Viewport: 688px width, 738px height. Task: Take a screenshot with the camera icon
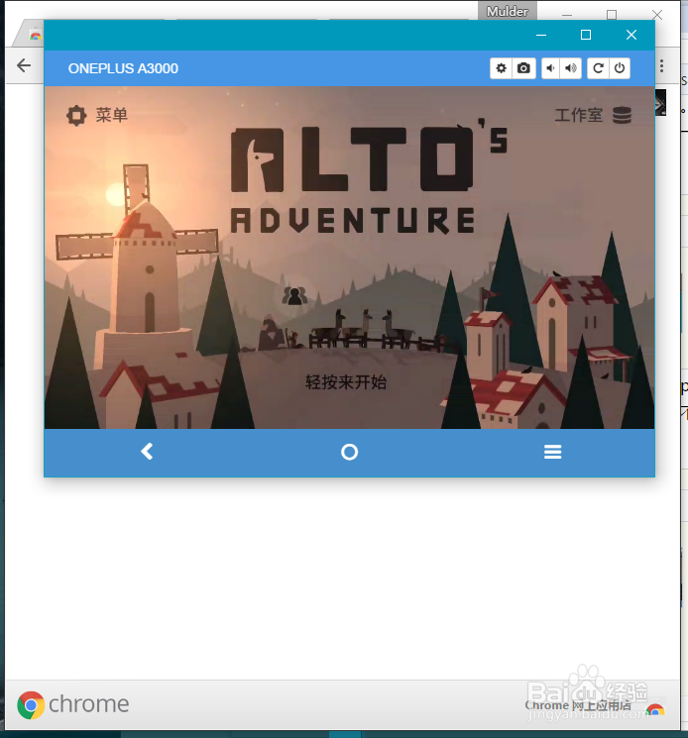(523, 68)
